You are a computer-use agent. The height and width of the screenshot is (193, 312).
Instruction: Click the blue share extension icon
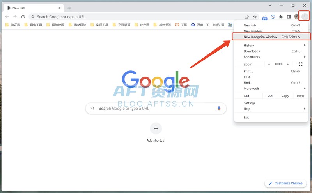(x=273, y=17)
